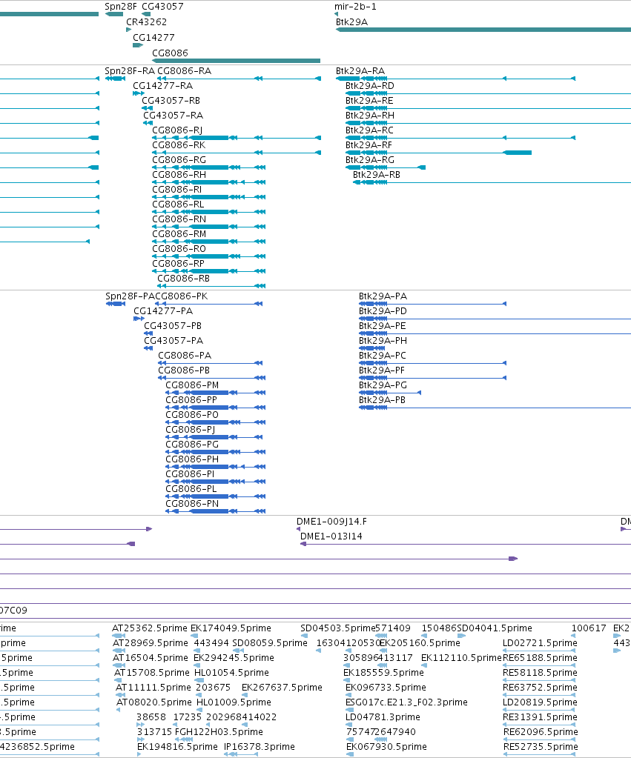Click the Btk29A-RA transcript label

360,71
